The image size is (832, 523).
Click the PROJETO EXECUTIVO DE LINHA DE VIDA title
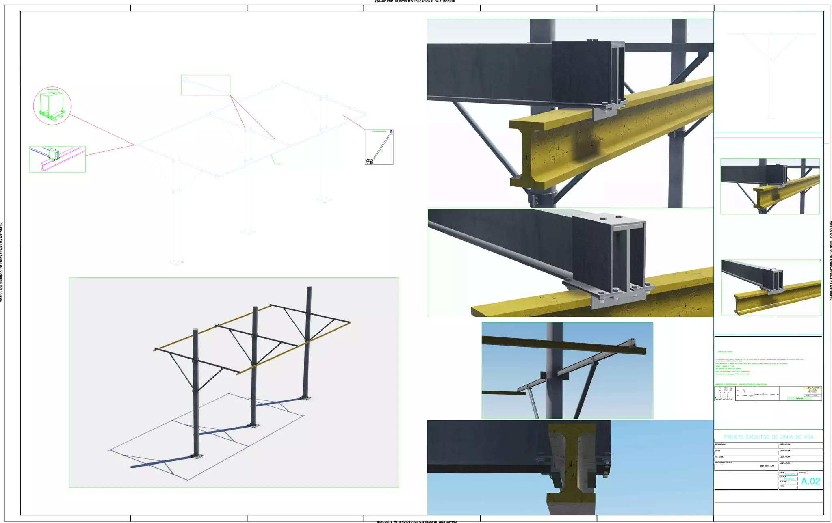click(x=769, y=437)
